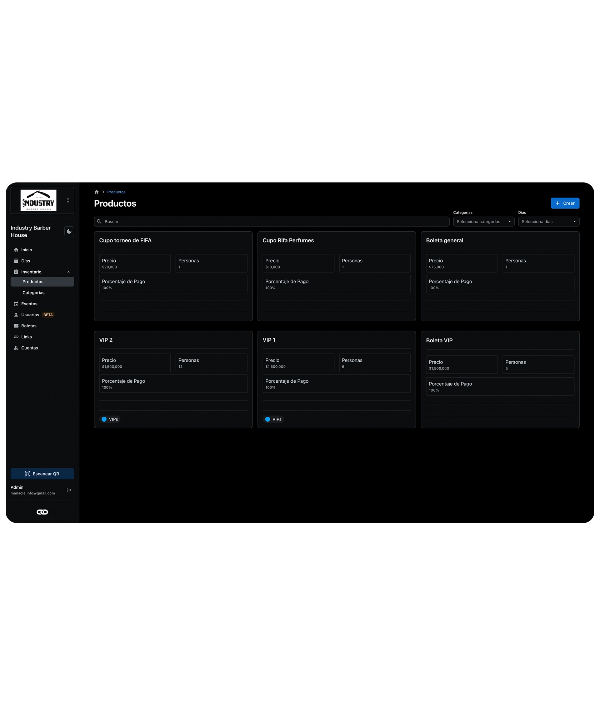Open the VIP 2 product card

tap(173, 379)
